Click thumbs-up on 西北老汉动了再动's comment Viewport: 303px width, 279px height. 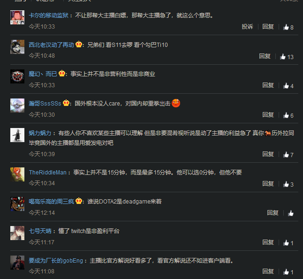283,57
